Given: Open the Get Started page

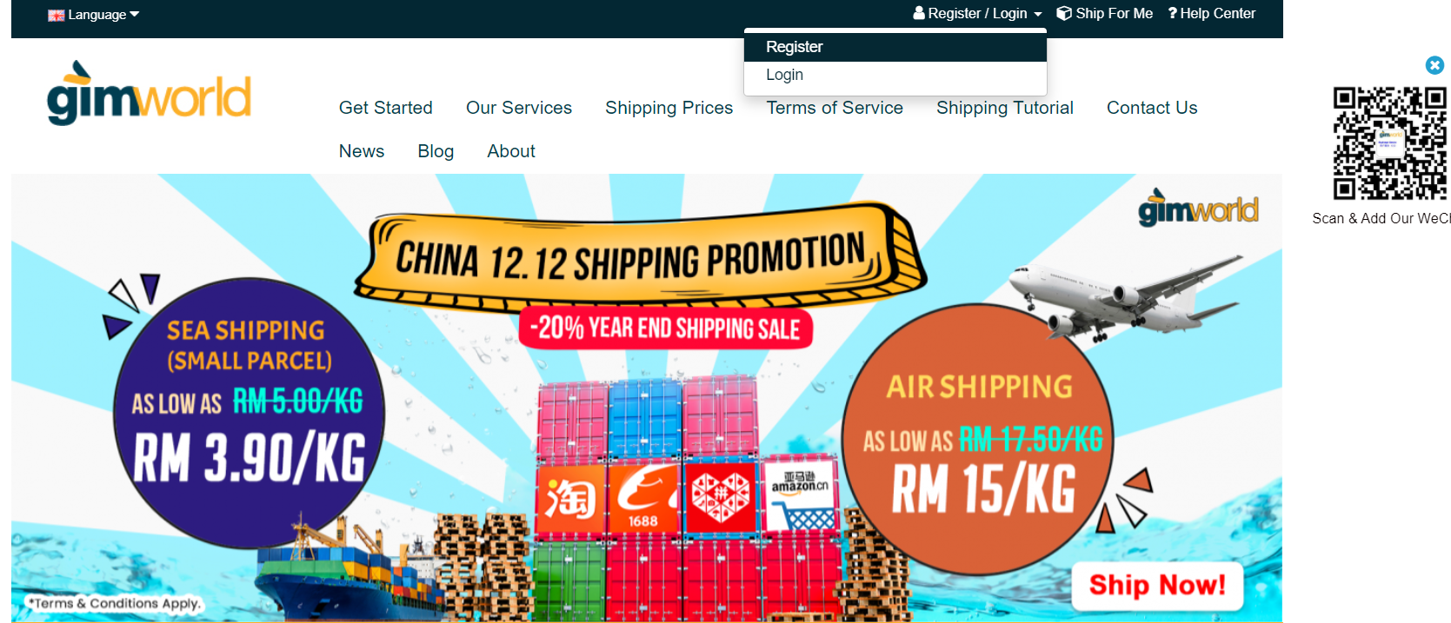Looking at the screenshot, I should coord(385,108).
